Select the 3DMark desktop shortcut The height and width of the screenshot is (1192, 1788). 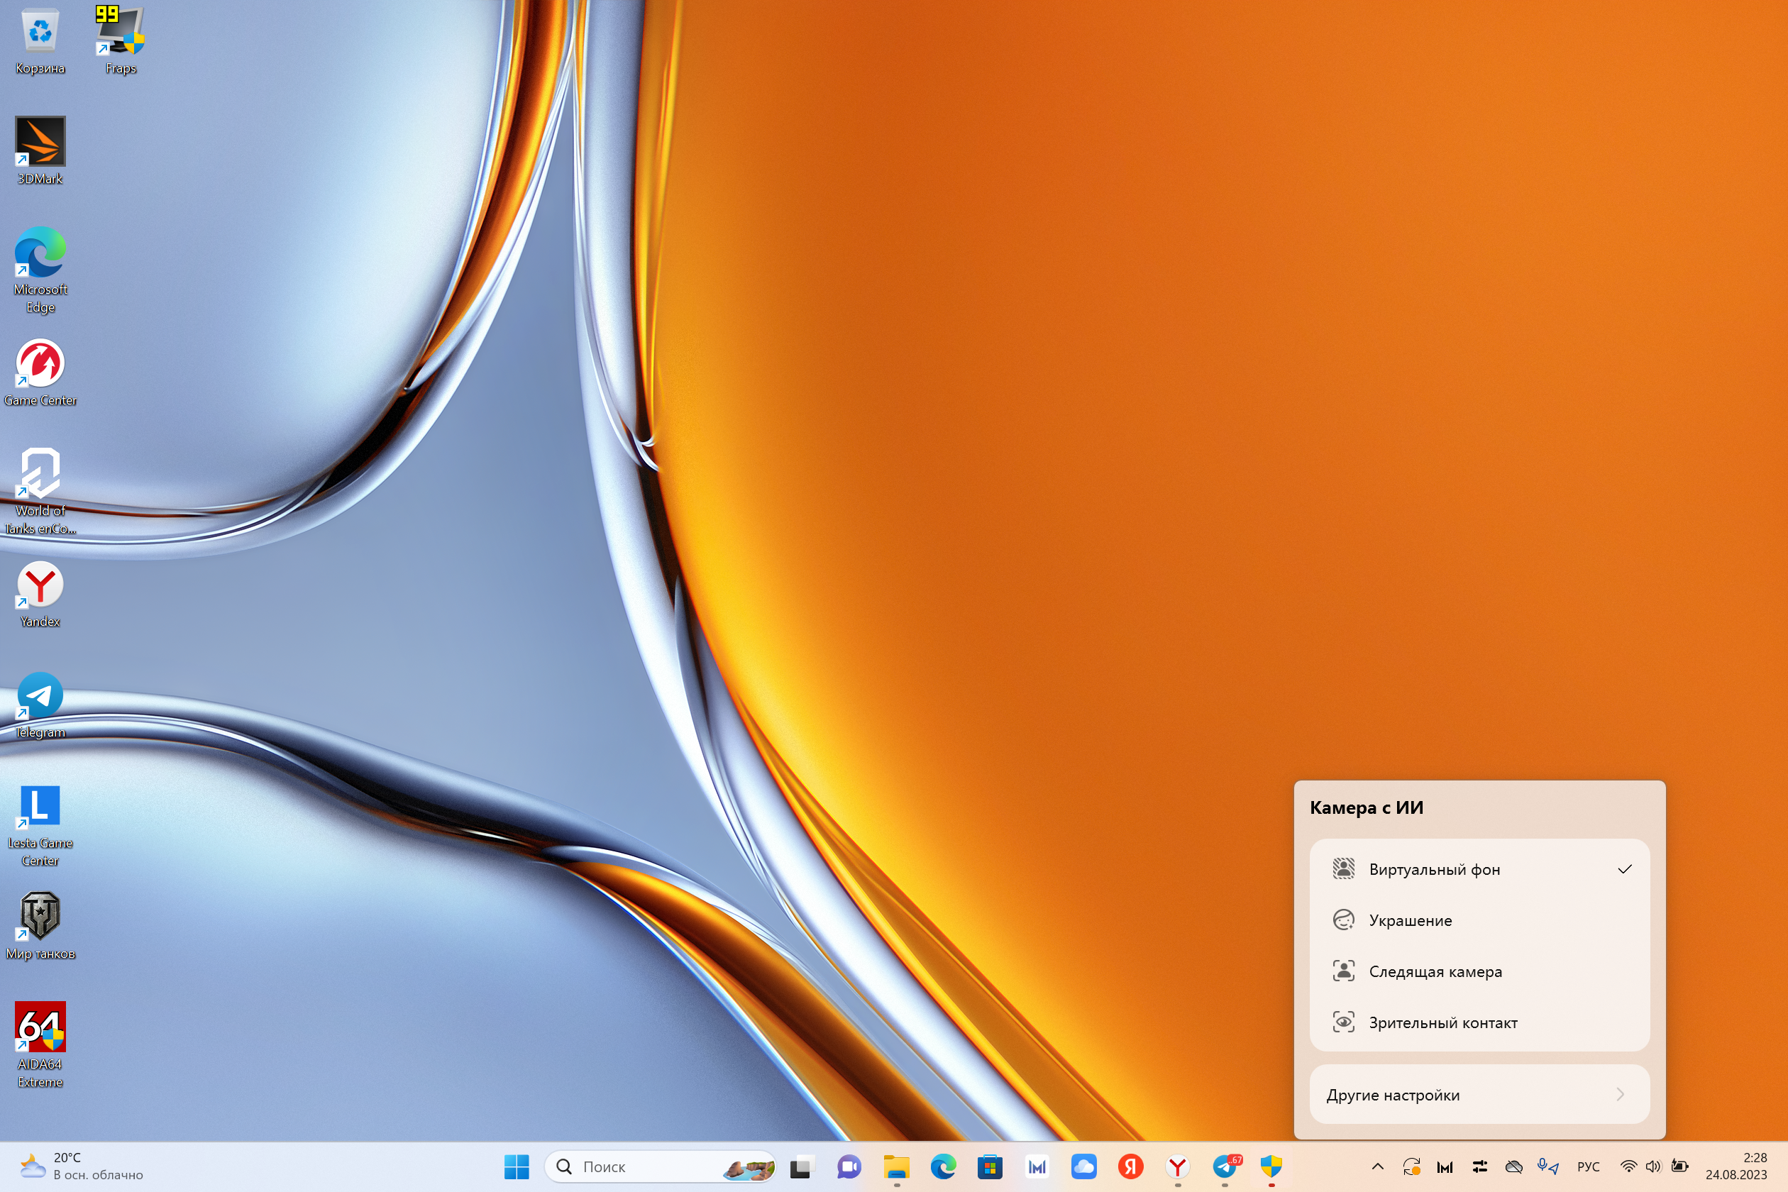(40, 151)
